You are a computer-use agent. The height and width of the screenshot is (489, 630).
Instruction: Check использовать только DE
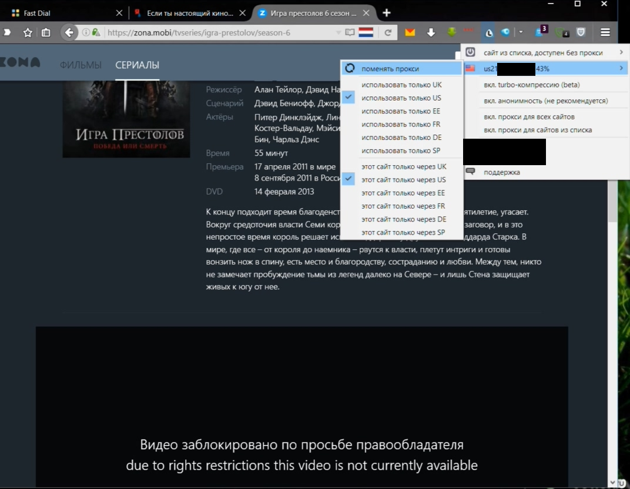pos(401,138)
